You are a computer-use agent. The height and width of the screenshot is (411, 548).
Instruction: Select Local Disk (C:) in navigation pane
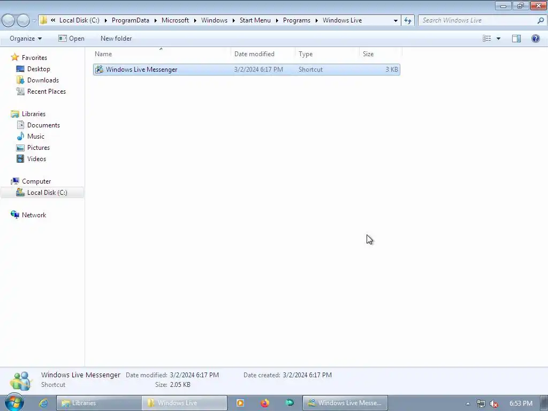point(42,193)
